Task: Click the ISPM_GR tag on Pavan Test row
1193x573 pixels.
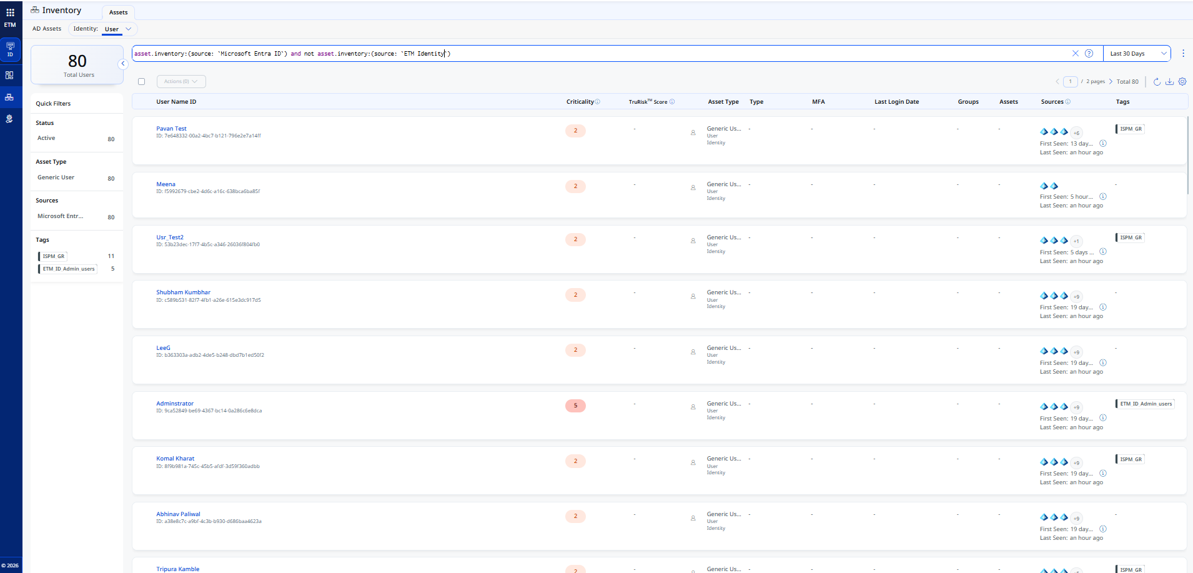Action: [1131, 129]
